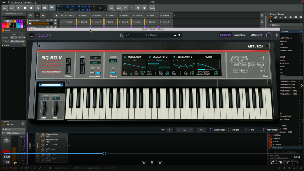
Task: Switch to the Hardware tab
Action: click(226, 35)
